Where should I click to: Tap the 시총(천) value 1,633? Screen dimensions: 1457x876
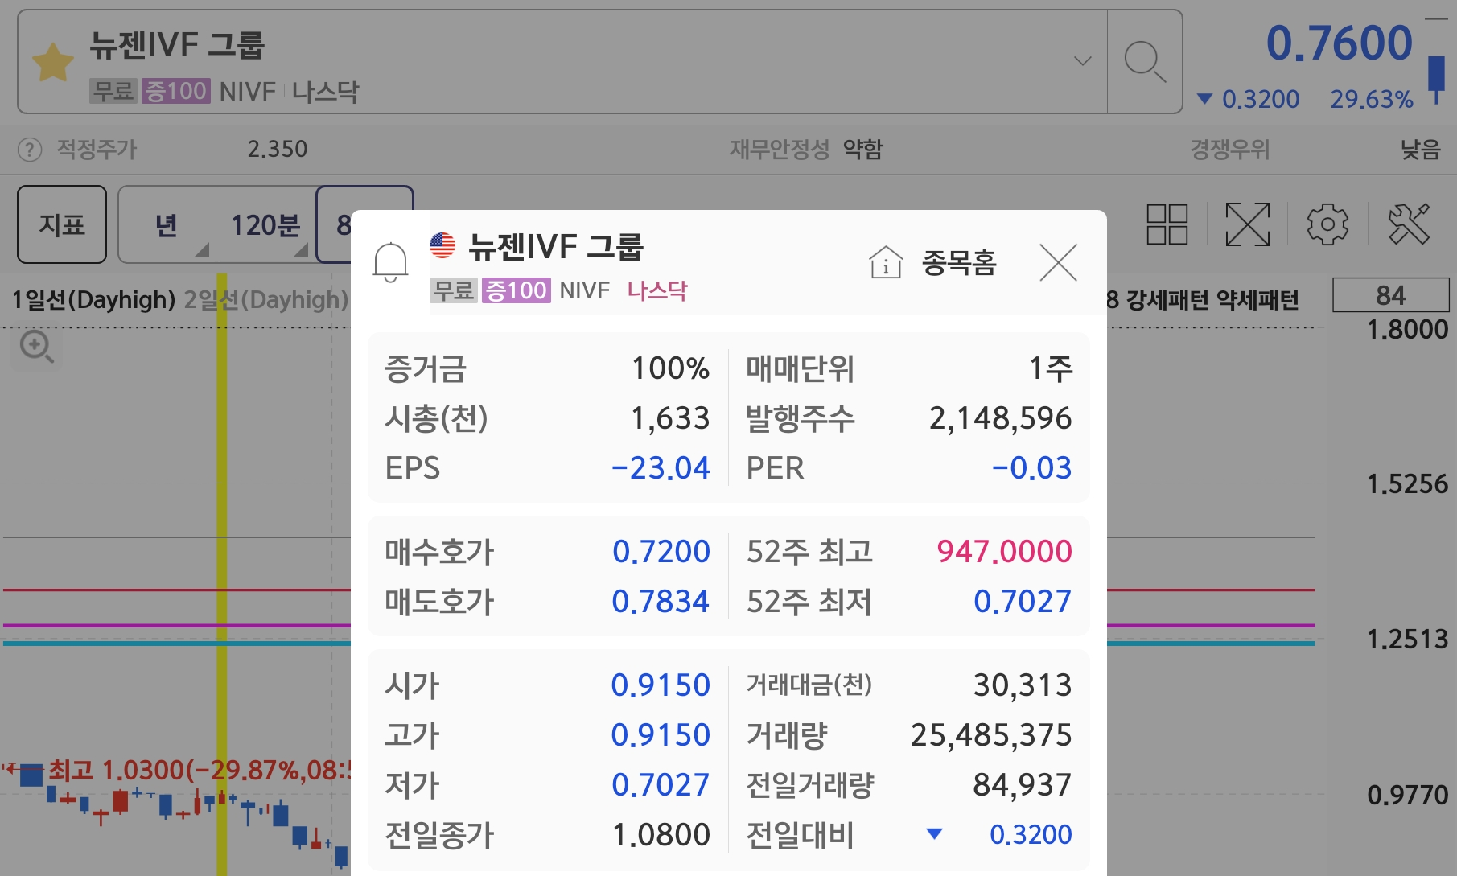[x=670, y=418]
